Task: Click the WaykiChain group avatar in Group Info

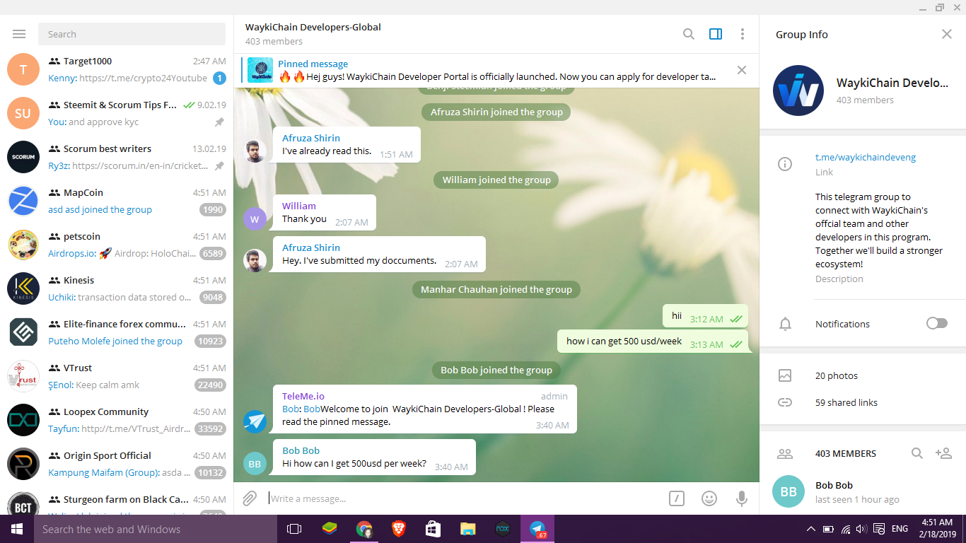Action: point(798,90)
